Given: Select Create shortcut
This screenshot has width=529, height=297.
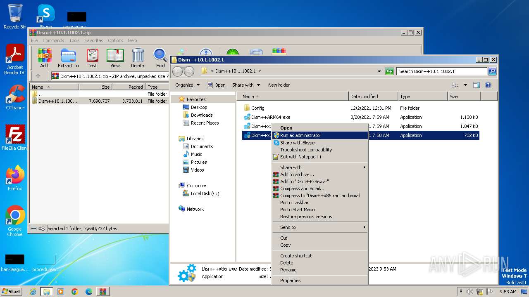Looking at the screenshot, I should (x=320, y=256).
